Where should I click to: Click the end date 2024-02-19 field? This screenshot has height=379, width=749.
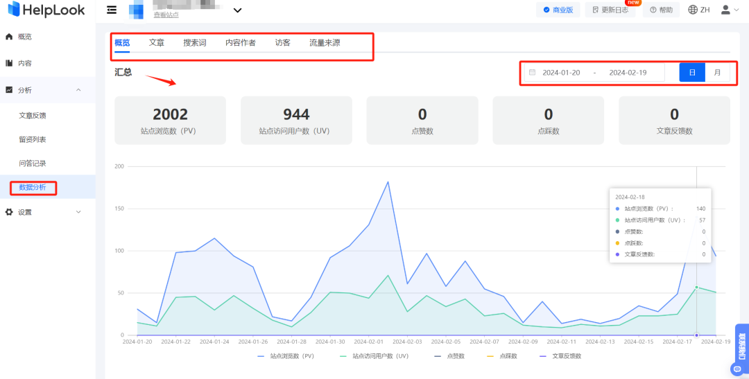click(628, 73)
